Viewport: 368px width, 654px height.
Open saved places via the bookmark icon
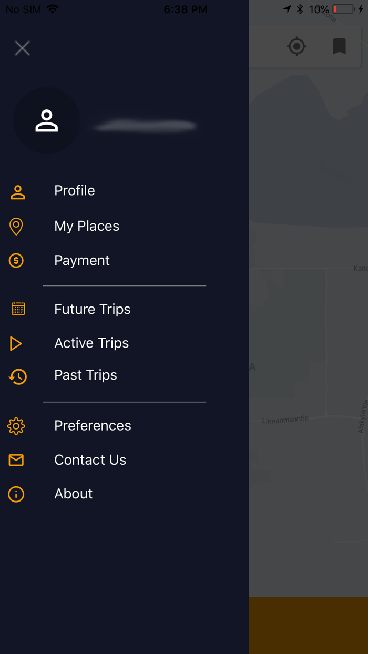pyautogui.click(x=340, y=46)
